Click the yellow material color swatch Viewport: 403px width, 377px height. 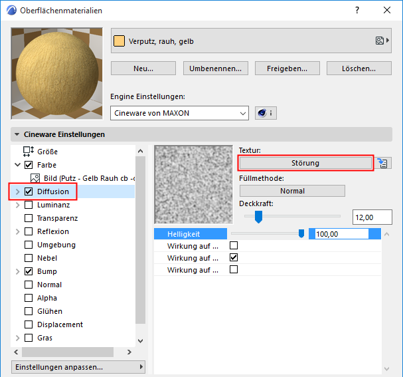pos(119,41)
